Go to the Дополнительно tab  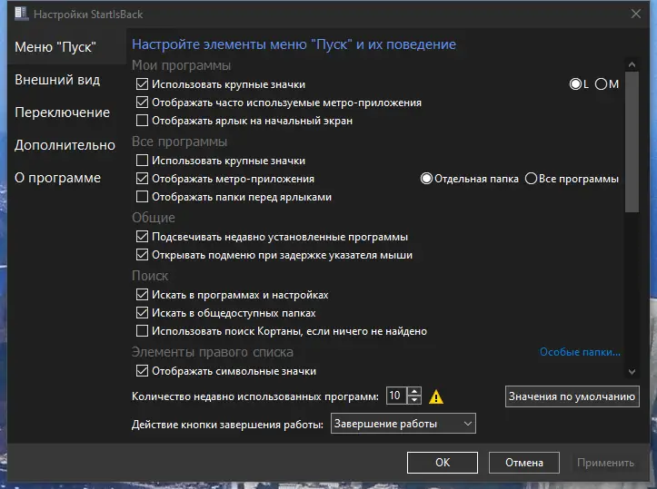pos(65,145)
